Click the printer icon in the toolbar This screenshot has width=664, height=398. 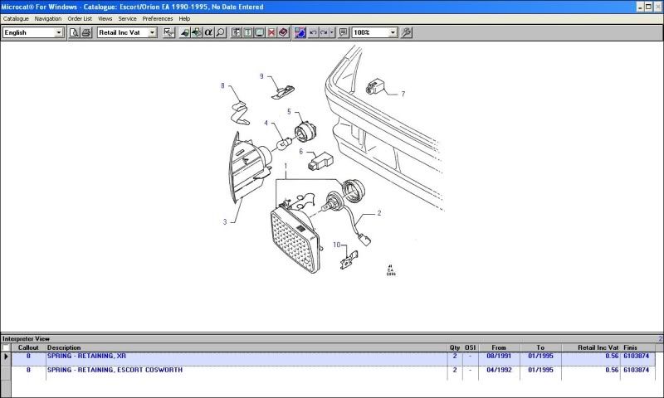[x=85, y=32]
